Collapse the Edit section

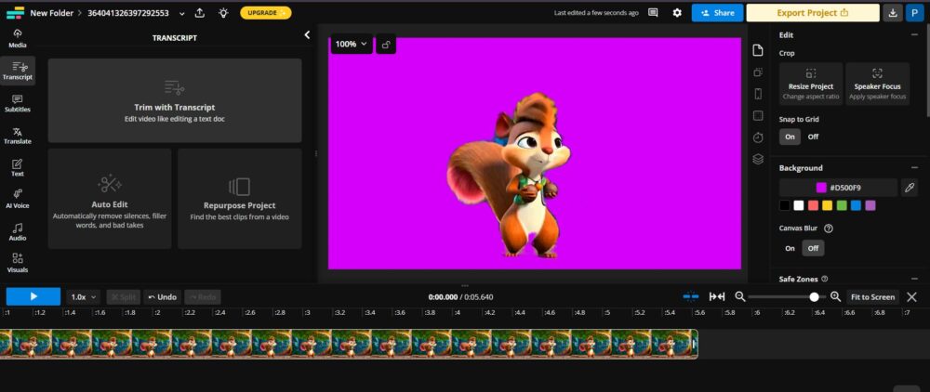pyautogui.click(x=914, y=35)
